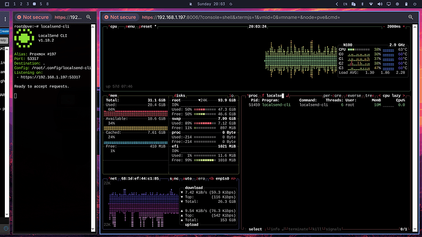Screen dimensions: 422x237
Task: Open the clock showing Sunday 20:03
Action: (211, 4)
